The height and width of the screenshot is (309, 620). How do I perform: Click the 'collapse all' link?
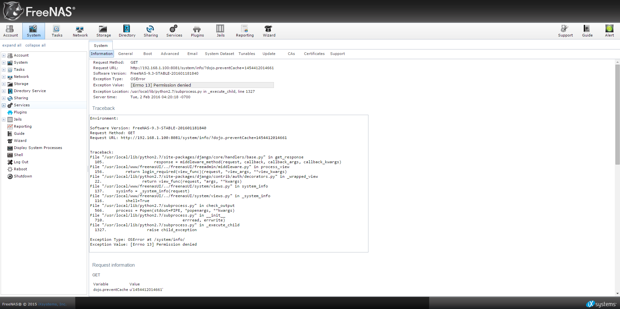(x=36, y=45)
